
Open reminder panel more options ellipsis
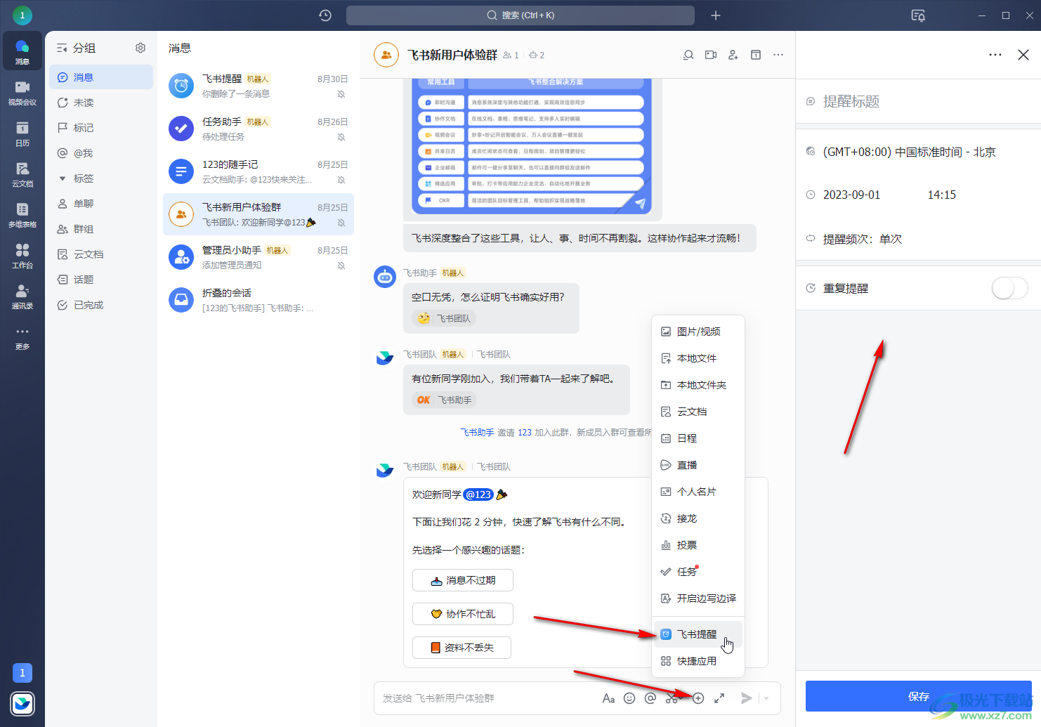(x=995, y=55)
